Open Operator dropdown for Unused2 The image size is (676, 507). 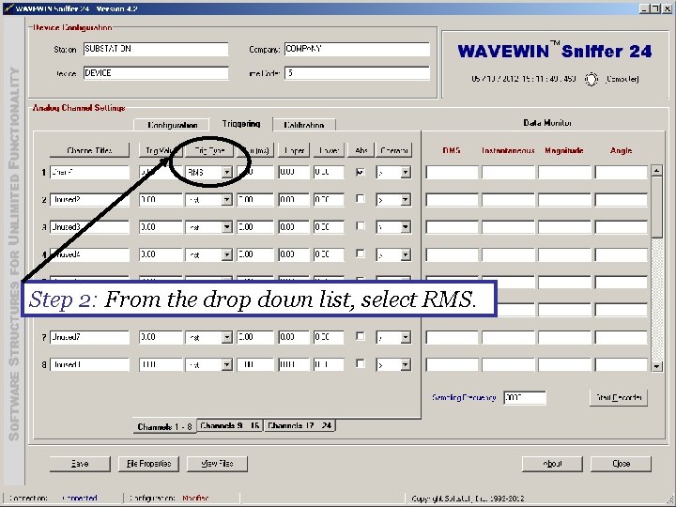(406, 200)
